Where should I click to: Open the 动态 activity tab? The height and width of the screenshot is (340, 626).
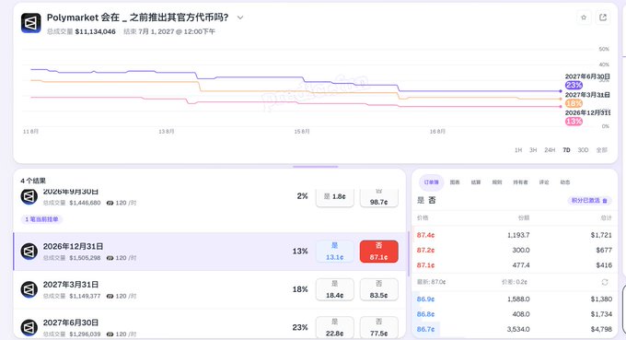565,182
